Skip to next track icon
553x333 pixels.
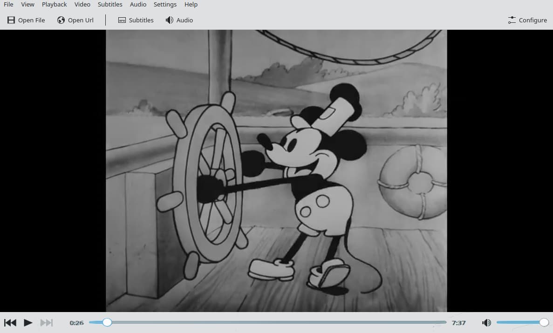(46, 322)
